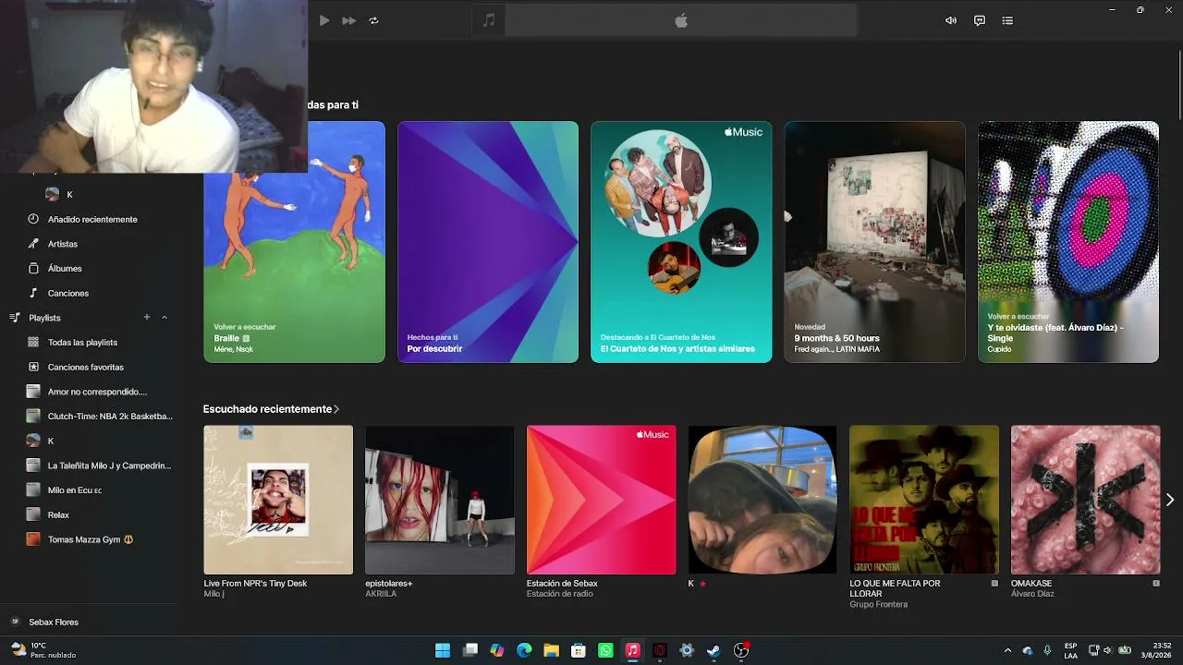Click the Grupo Frontera artist link

[879, 604]
